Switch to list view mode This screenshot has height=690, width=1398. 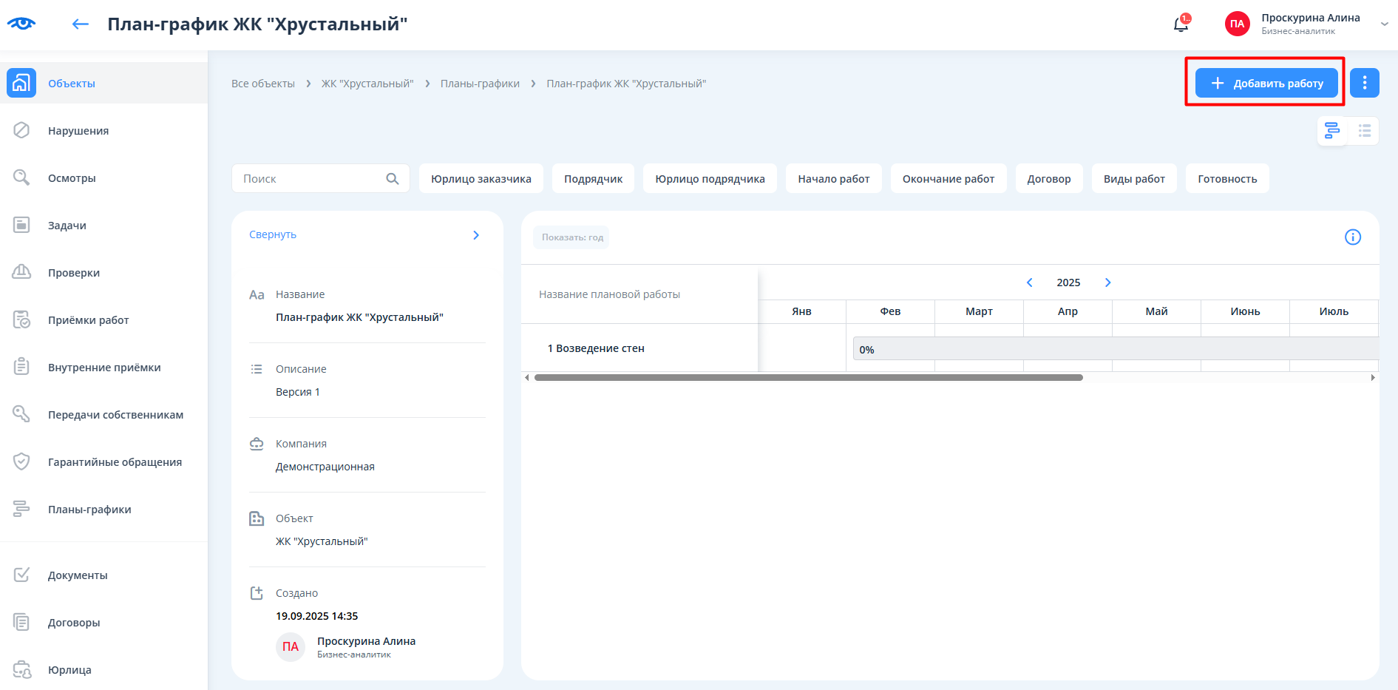coord(1364,131)
